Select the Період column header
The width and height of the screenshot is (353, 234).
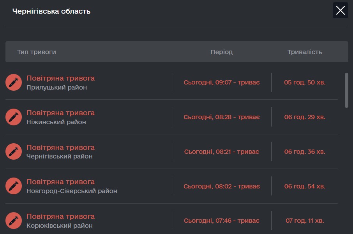coord(221,51)
